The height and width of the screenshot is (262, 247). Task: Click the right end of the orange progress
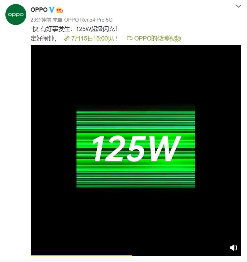pos(131,256)
